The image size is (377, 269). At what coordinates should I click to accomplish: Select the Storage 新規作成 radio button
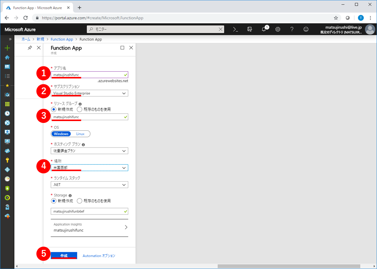point(54,201)
